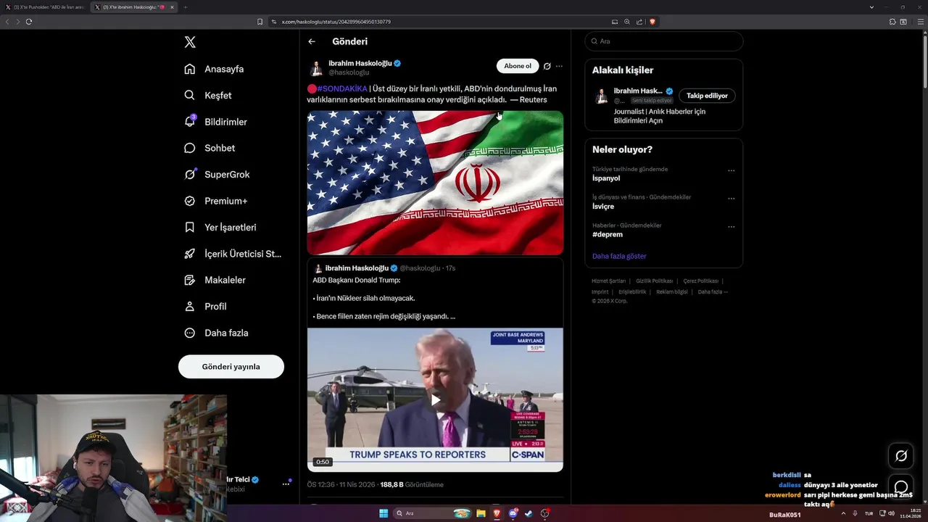Open a new browser tab
This screenshot has height=522, width=928.
pos(185,7)
